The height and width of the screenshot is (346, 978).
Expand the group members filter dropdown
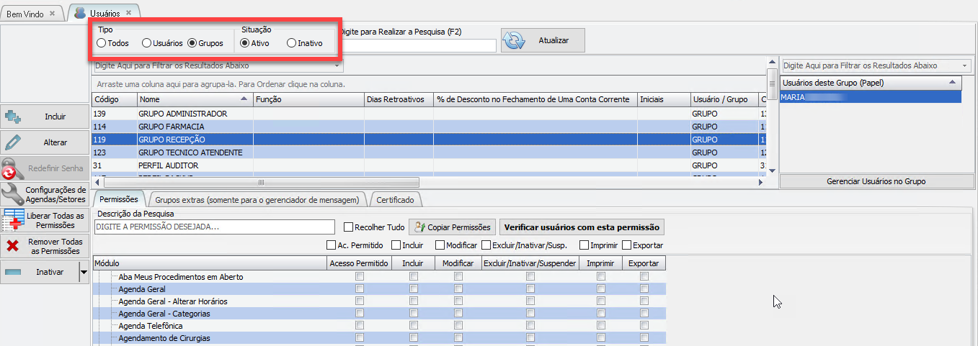coord(965,65)
